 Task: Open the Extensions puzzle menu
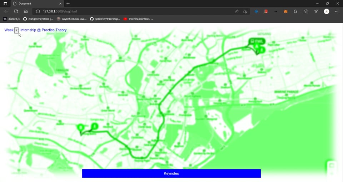point(295,11)
